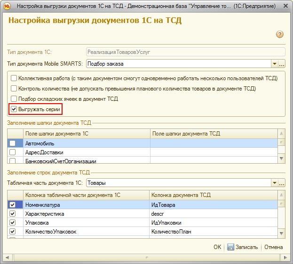The image size is (293, 264).
Task: Click the Подбор заказа input field
Action: tap(178, 64)
